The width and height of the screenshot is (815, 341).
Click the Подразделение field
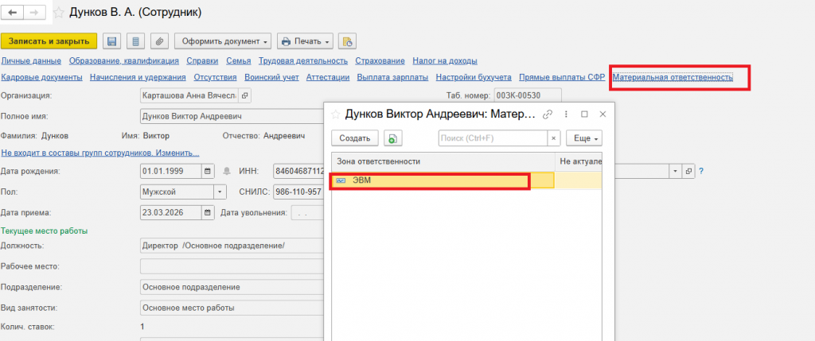point(232,287)
